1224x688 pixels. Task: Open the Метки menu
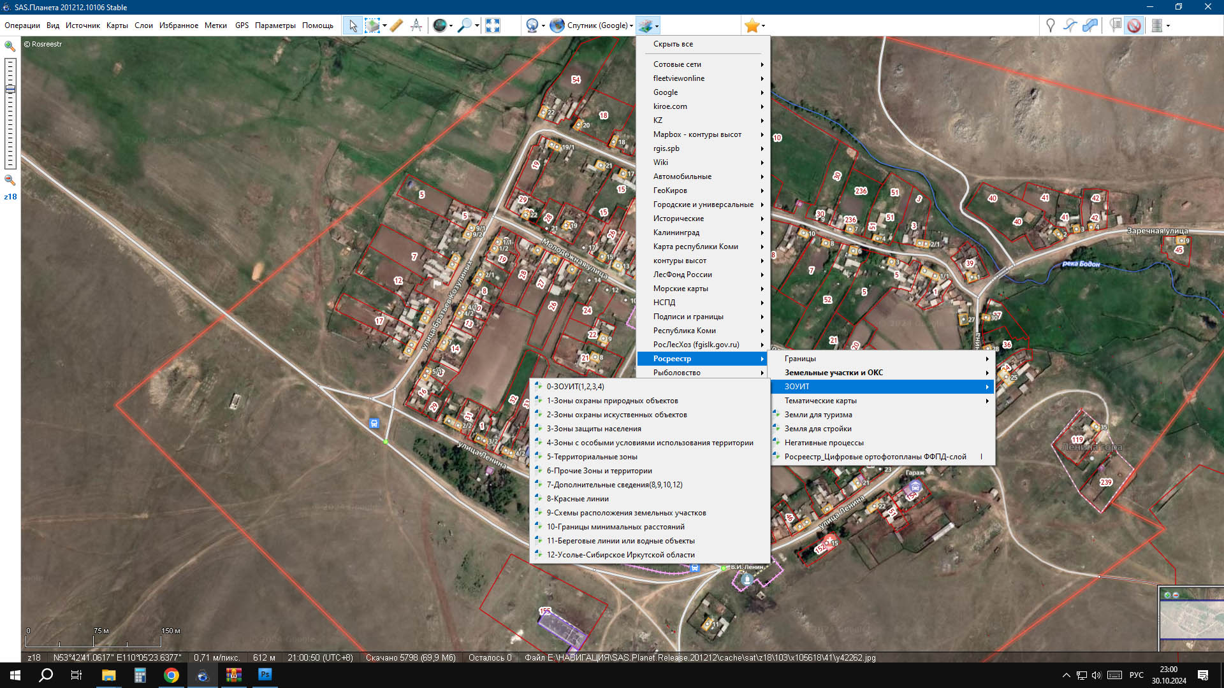tap(215, 25)
